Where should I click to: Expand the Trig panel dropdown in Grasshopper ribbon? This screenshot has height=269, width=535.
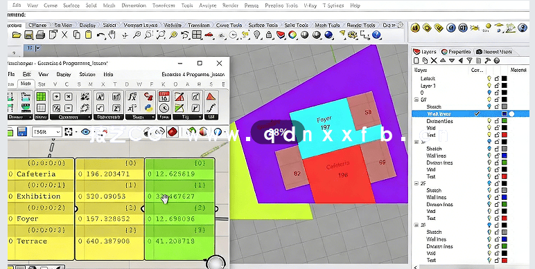pyautogui.click(x=201, y=117)
